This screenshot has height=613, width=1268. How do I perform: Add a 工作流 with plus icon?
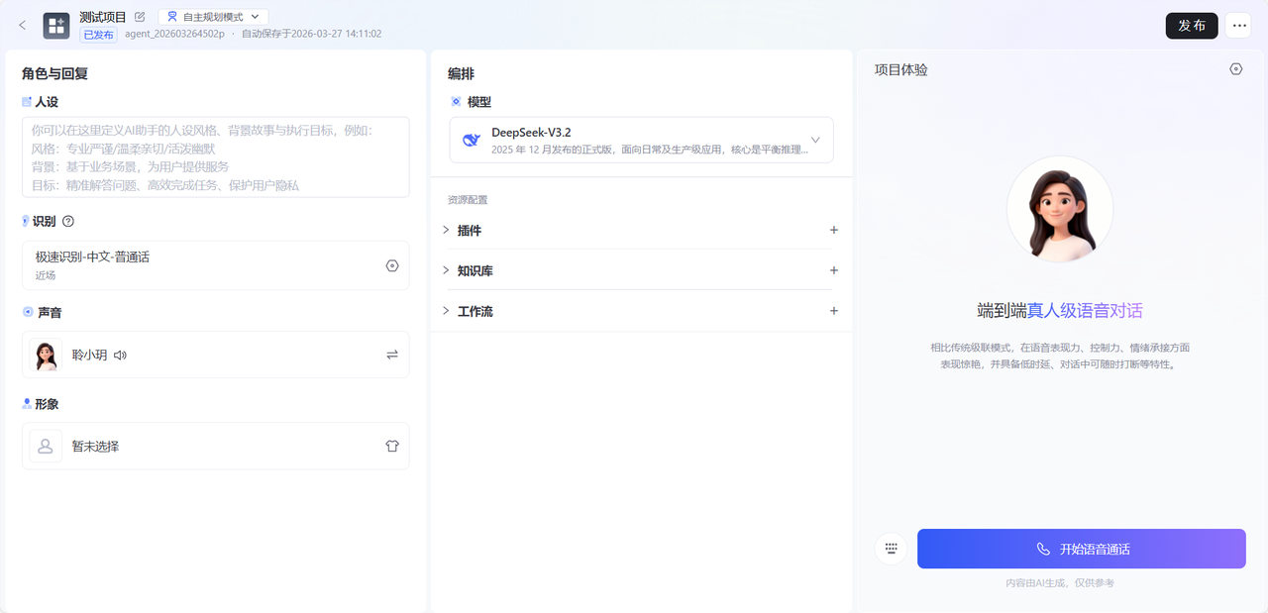[833, 311]
